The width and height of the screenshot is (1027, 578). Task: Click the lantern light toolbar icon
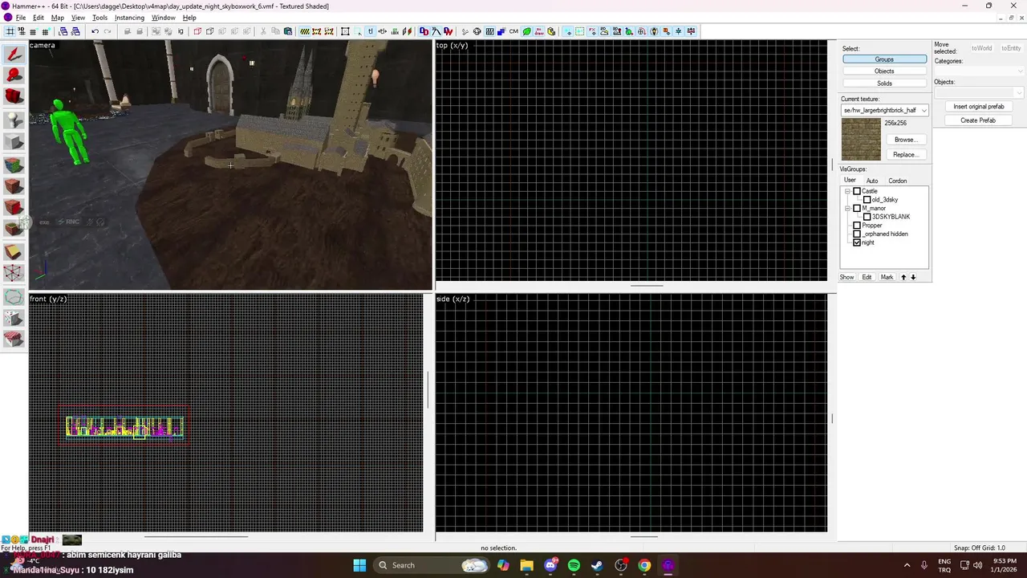tap(655, 31)
